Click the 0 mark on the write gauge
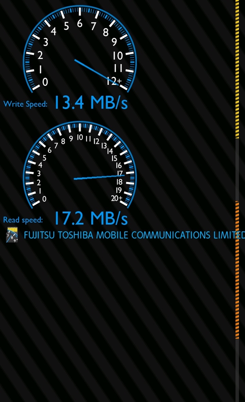245x402 pixels. [x=45, y=82]
